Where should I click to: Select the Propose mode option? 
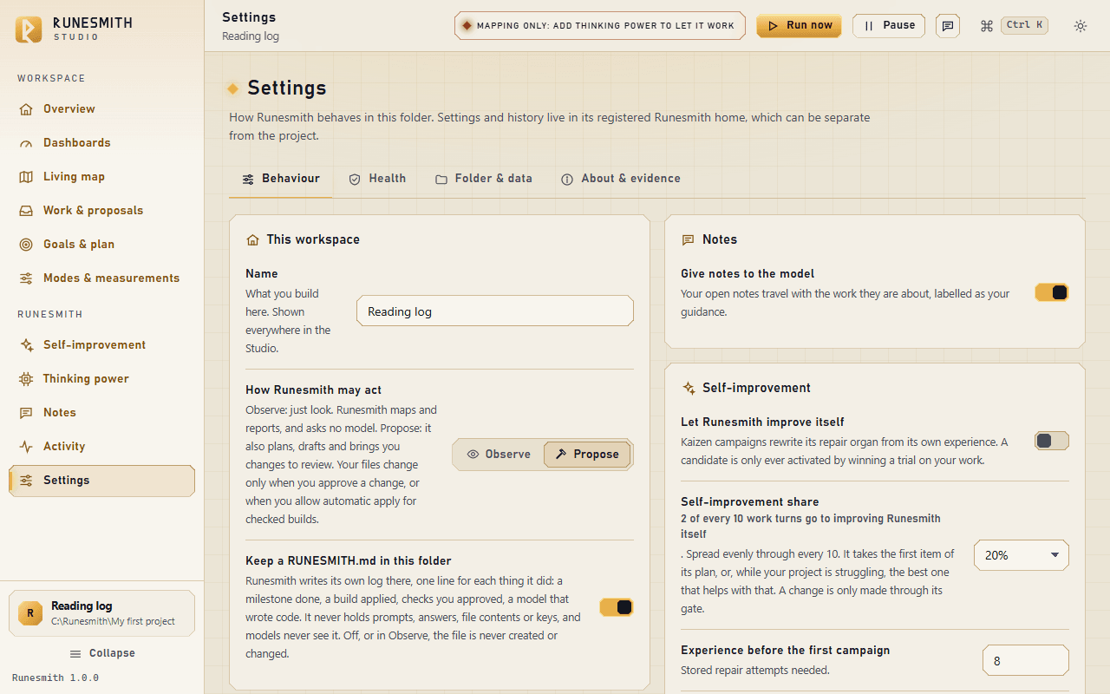tap(587, 455)
